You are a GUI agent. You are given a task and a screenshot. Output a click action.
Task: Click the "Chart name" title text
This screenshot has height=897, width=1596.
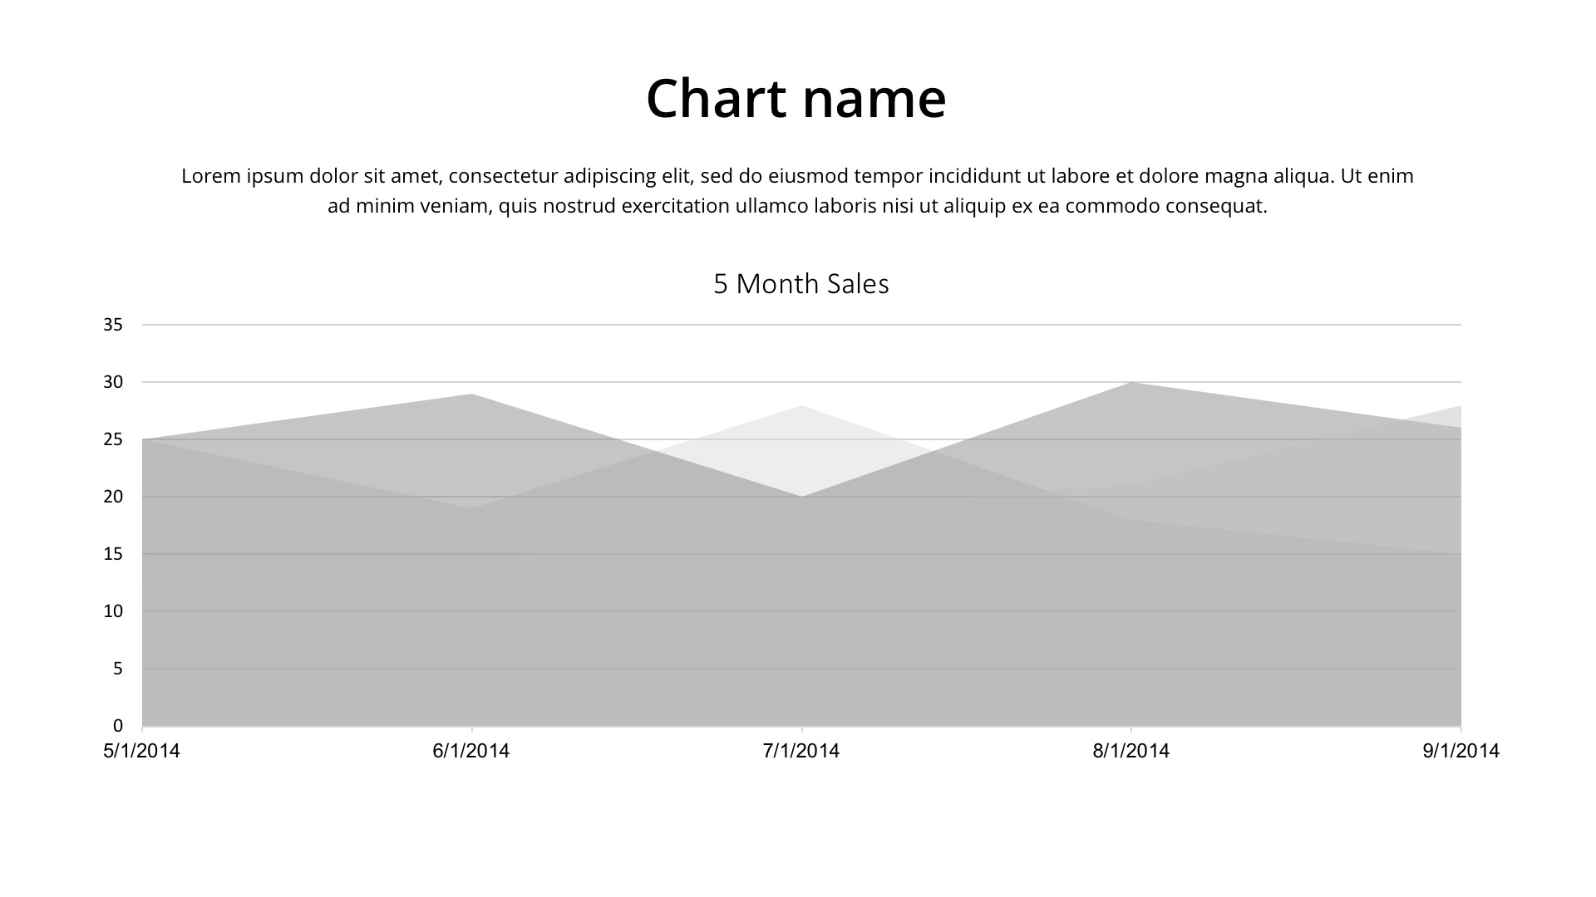point(796,99)
